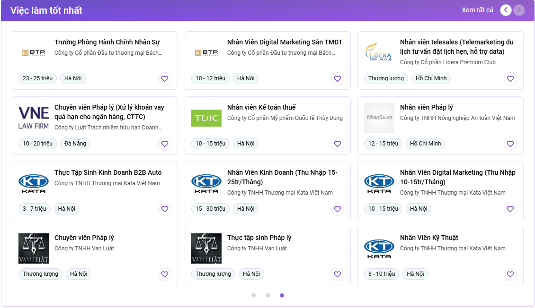The width and height of the screenshot is (535, 308).
Task: Open Nhân viên Kế toán thuế title
Action: click(261, 107)
